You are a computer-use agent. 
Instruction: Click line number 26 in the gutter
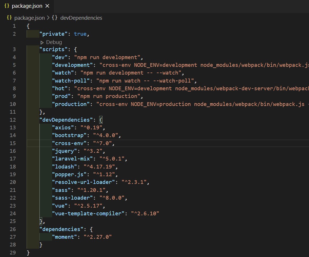tap(13, 229)
